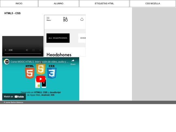Click the YouTube Share icon
176x132 pixels.
(x=73, y=62)
